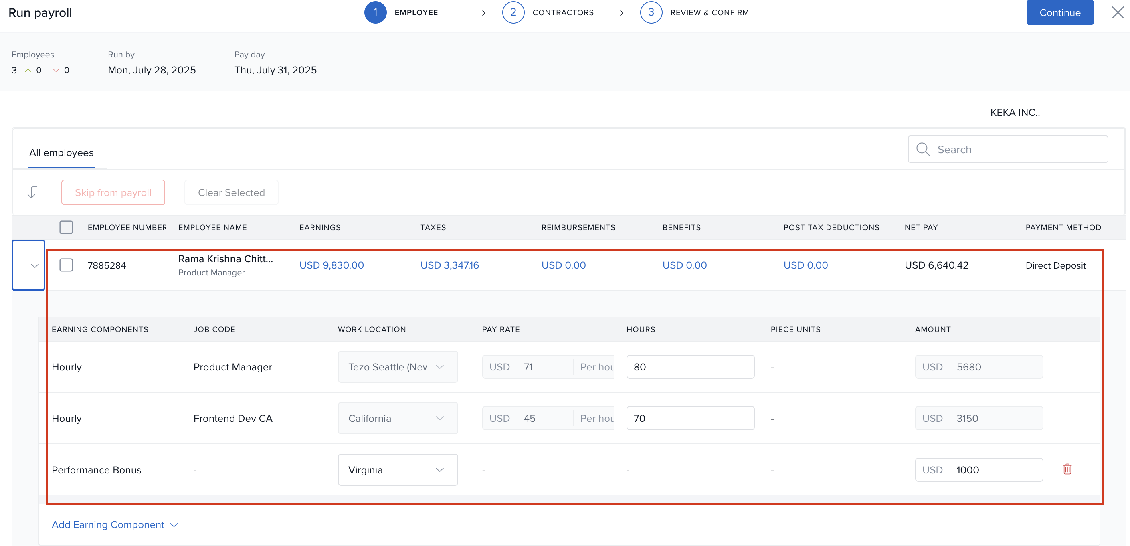Click the magnifier icon in Search
This screenshot has height=546, width=1130.
[x=922, y=149]
